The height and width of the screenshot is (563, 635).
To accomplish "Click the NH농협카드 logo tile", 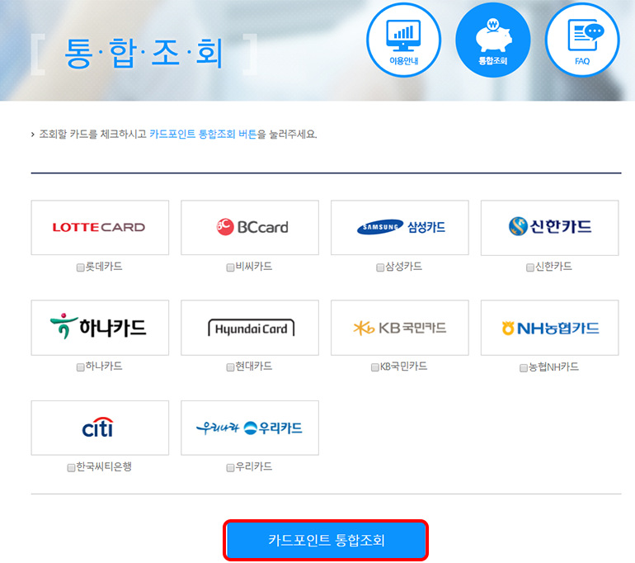I will coord(549,328).
